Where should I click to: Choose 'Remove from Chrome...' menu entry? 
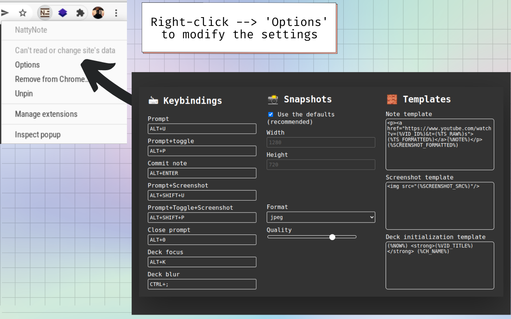[52, 79]
